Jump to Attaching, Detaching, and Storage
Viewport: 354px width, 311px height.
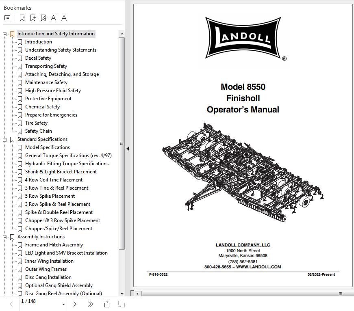pos(62,74)
